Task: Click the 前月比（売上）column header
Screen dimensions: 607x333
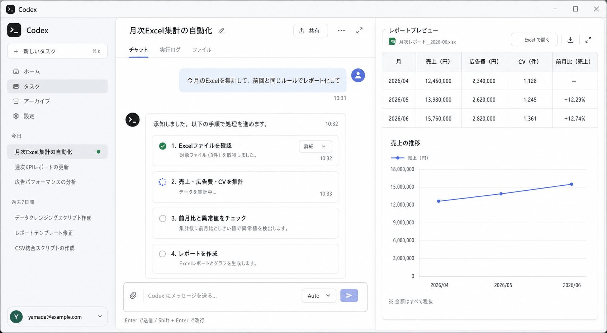Action: [x=575, y=62]
